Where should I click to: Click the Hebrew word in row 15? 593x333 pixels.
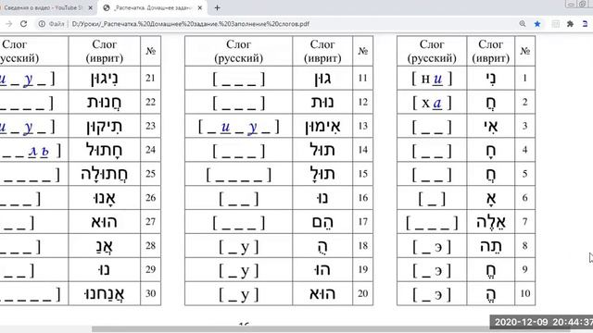coord(322,174)
